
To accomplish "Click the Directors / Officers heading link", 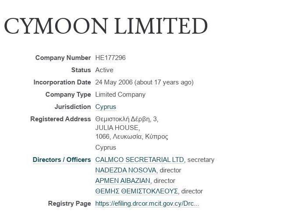I will click(x=62, y=160).
